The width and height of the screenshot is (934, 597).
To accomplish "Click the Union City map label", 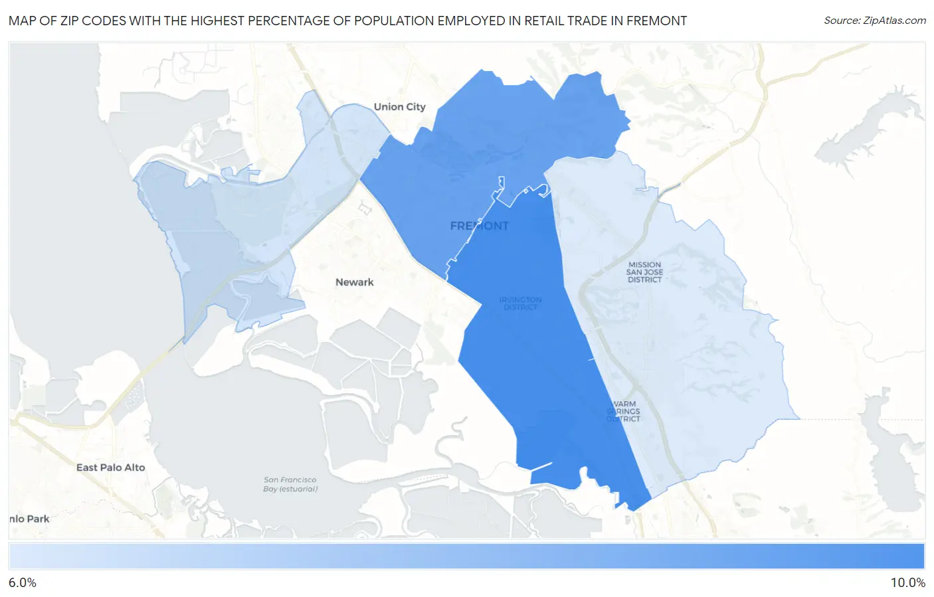I will [399, 107].
